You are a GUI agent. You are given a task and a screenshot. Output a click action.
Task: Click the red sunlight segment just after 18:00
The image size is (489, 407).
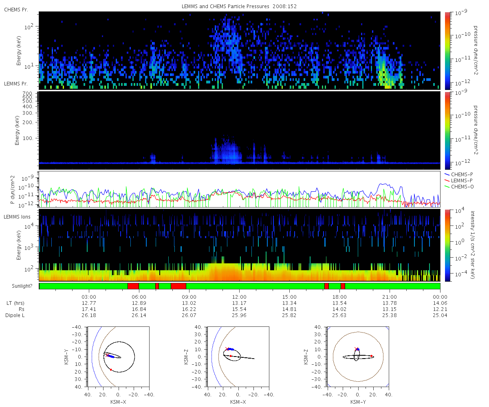pos(343,286)
